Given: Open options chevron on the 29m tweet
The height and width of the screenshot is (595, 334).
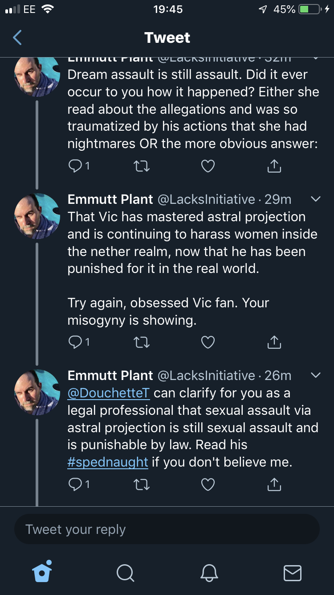Looking at the screenshot, I should 315,199.
